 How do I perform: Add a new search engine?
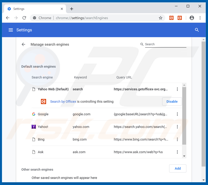178,168
